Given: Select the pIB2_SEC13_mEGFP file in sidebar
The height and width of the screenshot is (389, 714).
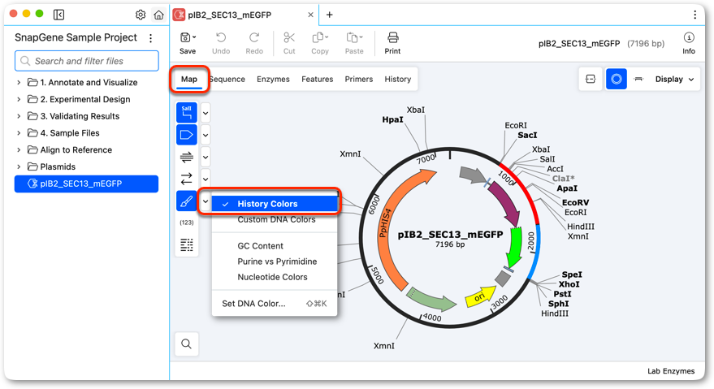Looking at the screenshot, I should 87,184.
